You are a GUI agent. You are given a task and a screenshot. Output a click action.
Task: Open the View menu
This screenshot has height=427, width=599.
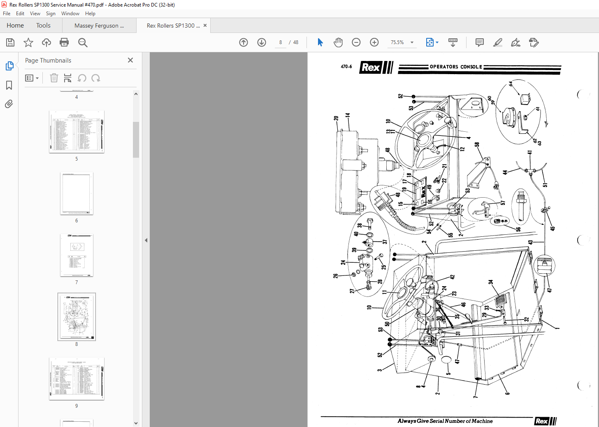coord(35,14)
